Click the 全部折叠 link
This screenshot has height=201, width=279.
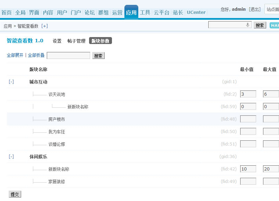click(x=36, y=55)
